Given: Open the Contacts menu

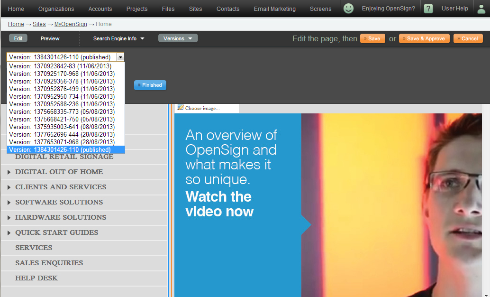Looking at the screenshot, I should click(228, 9).
